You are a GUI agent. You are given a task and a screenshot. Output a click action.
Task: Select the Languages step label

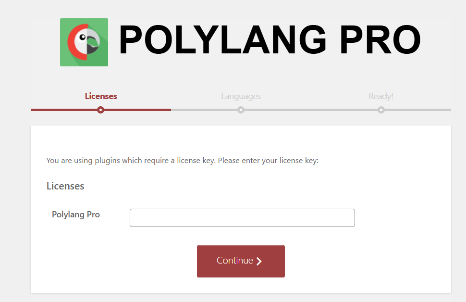[x=241, y=96]
